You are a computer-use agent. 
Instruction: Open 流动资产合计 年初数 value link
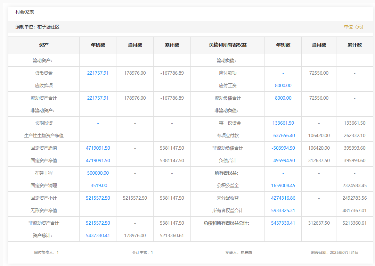(x=98, y=98)
